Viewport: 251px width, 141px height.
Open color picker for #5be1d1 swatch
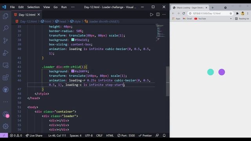click(x=73, y=40)
